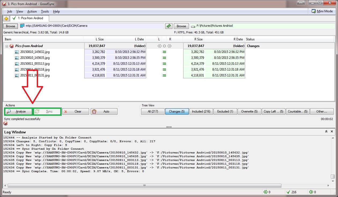338x197 pixels.
Task: Sort by the Item column header
Action: click(x=43, y=39)
